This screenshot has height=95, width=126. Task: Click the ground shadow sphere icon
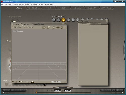click(33, 82)
